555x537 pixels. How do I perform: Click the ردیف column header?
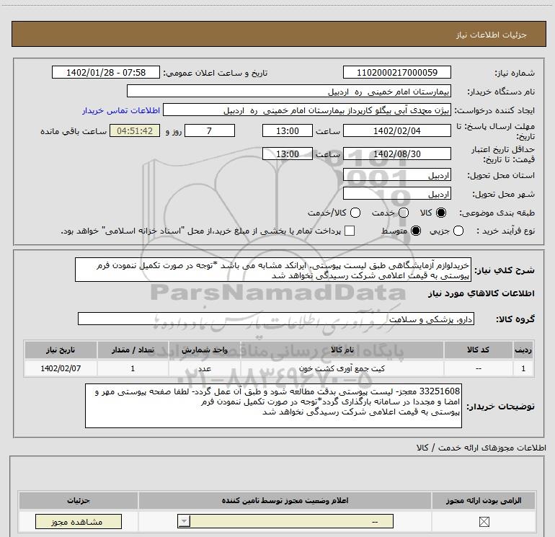[523, 350]
